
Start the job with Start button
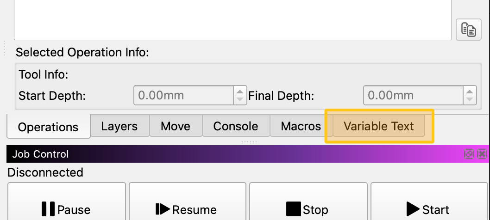coord(428,209)
